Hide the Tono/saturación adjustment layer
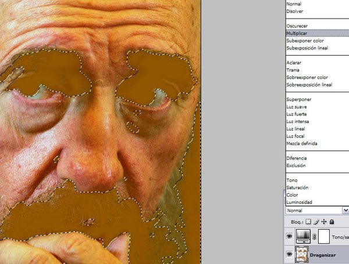The width and height of the screenshot is (349, 264). click(x=289, y=236)
